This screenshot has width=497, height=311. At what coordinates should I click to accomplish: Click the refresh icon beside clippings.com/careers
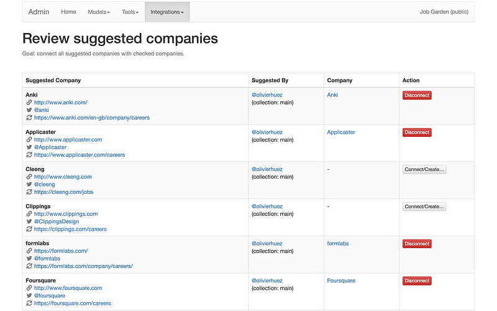(x=29, y=229)
